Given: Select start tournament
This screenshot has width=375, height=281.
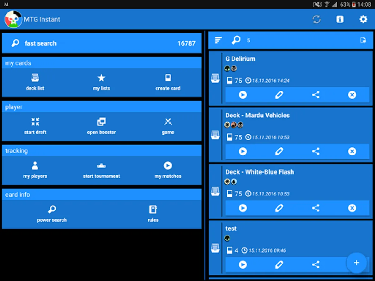Looking at the screenshot, I should click(102, 170).
